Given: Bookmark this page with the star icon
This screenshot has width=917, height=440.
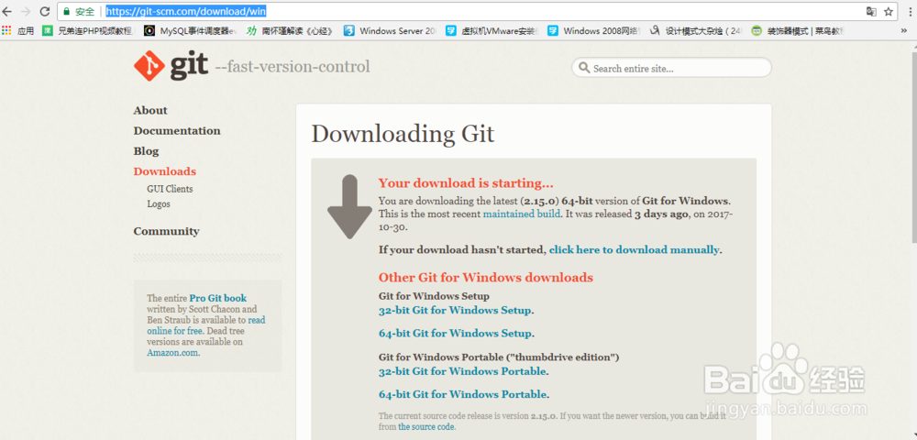Looking at the screenshot, I should tap(889, 11).
